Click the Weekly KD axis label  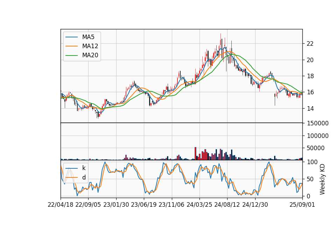click(x=322, y=179)
